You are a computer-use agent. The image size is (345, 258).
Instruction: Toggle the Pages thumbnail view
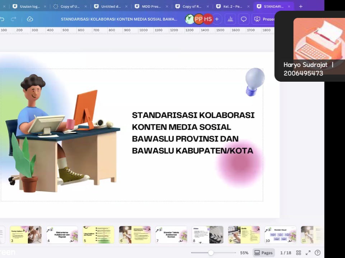pyautogui.click(x=264, y=253)
